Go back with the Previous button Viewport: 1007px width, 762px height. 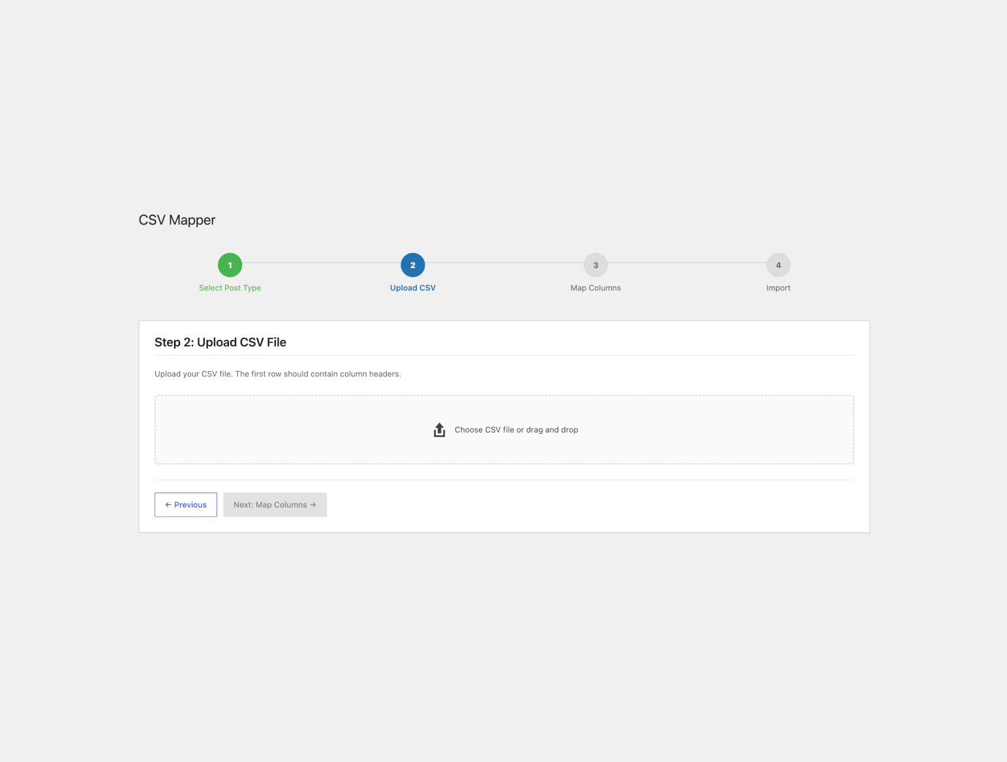pos(186,505)
